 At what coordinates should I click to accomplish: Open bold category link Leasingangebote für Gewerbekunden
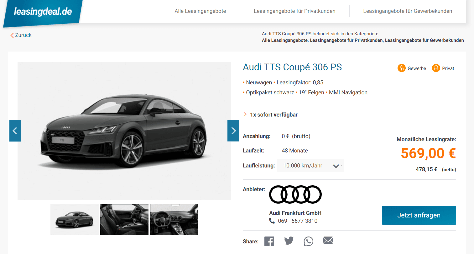425,40
